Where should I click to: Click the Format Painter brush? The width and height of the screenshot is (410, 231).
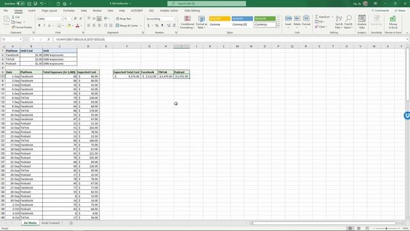point(13,27)
